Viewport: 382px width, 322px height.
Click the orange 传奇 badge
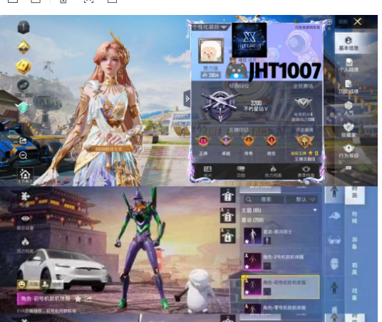(248, 141)
